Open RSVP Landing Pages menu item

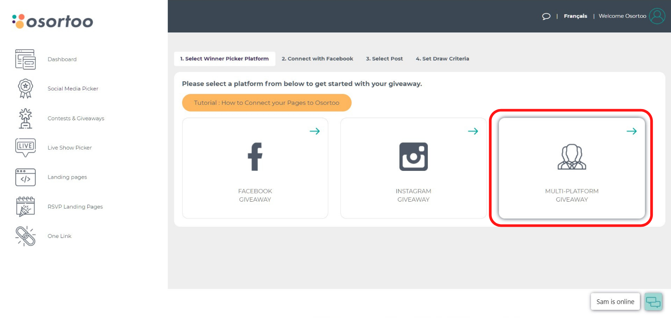click(x=75, y=206)
